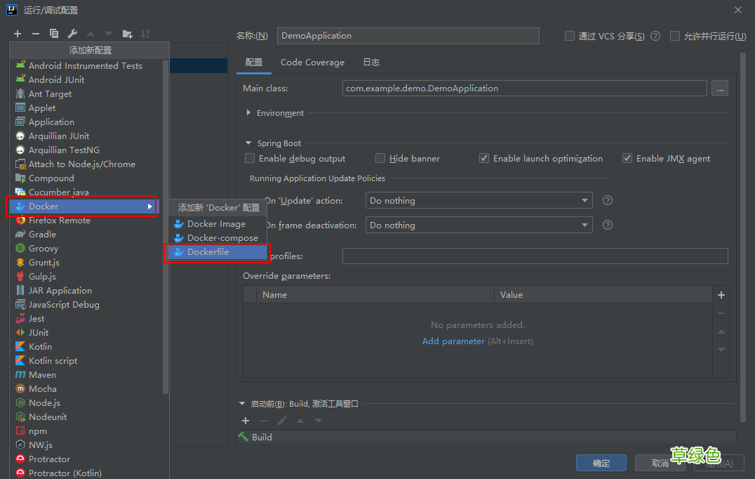This screenshot has height=479, width=755.
Task: Click the 确定 confirm button
Action: tap(601, 463)
